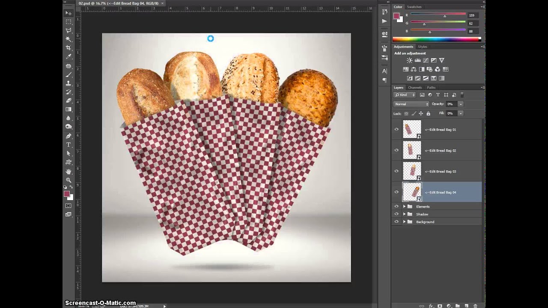Hide the Elements group
The image size is (548, 308).
pos(396,206)
